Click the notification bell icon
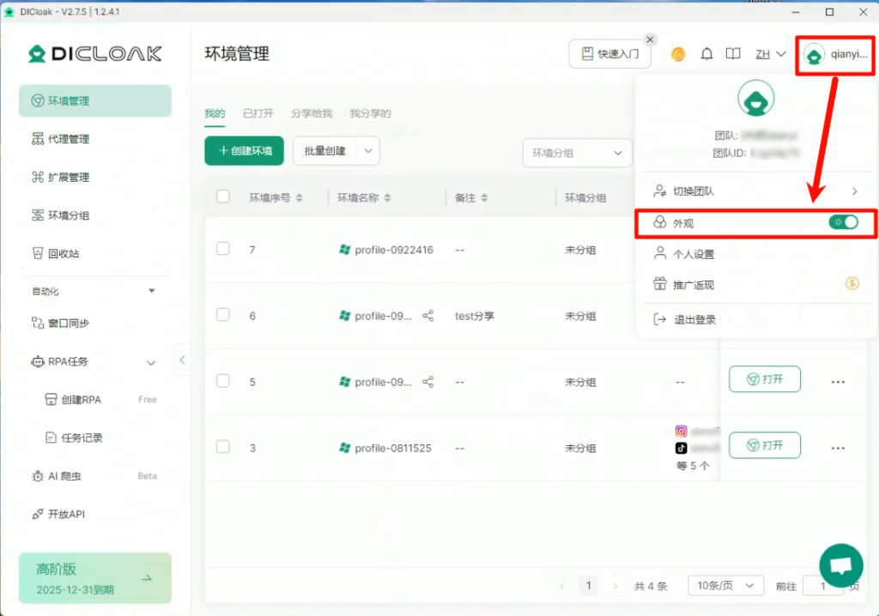The image size is (879, 616). click(706, 54)
